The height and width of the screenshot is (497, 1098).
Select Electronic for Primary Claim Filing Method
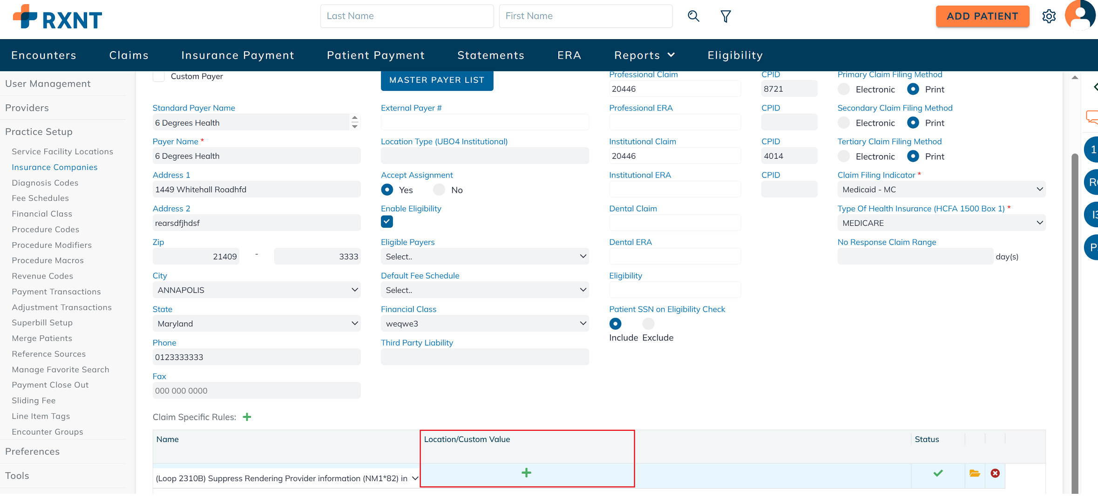[844, 89]
